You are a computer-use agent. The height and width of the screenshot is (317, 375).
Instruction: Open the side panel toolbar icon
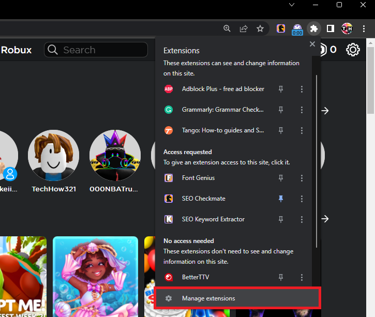click(331, 28)
